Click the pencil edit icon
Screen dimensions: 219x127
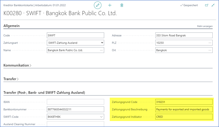pos(98,5)
